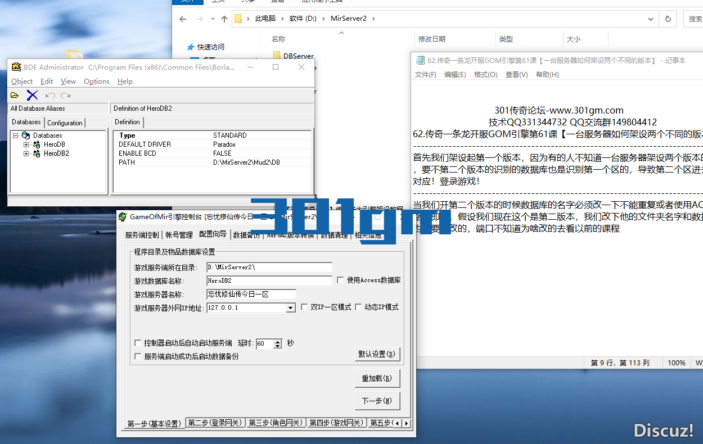This screenshot has height=444, width=703.
Task: Click the Notepad document icon in title bar
Action: pyautogui.click(x=420, y=60)
